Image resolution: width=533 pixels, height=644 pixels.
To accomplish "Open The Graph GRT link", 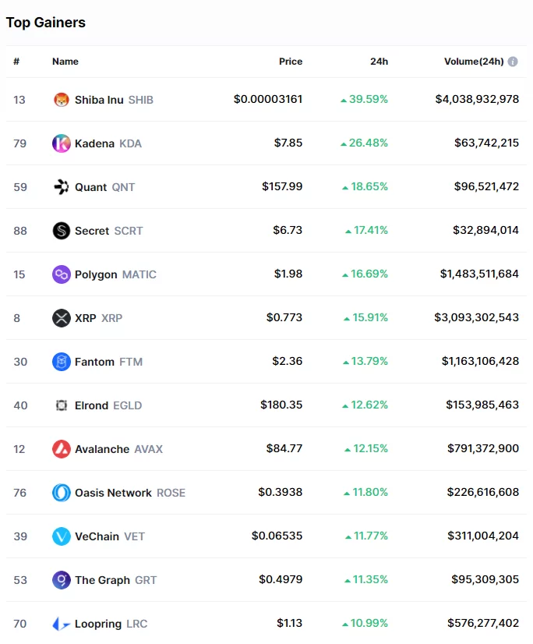I will pyautogui.click(x=115, y=580).
